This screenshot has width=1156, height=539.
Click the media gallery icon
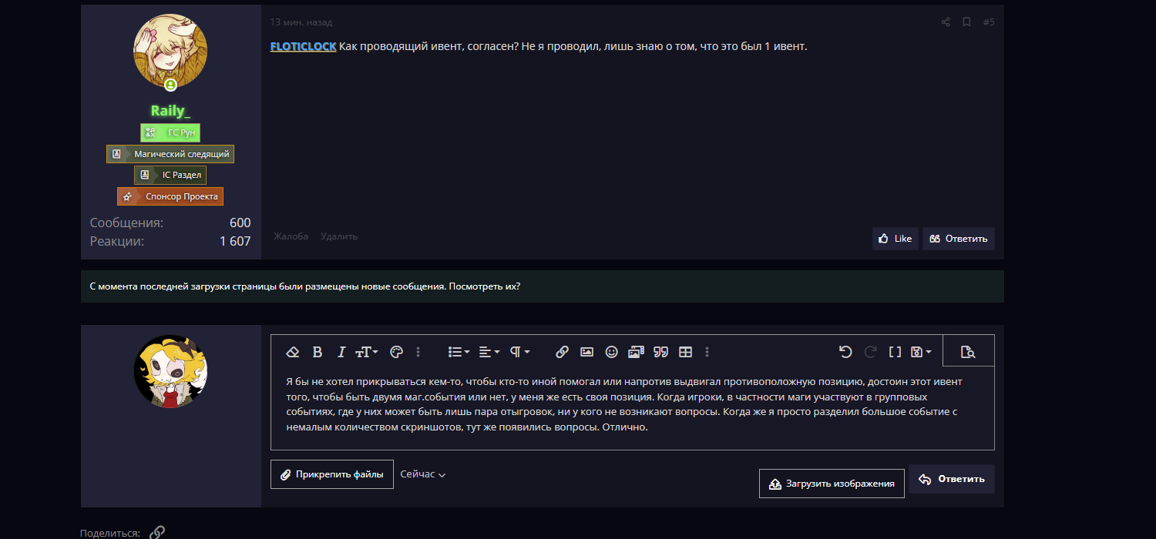(636, 352)
